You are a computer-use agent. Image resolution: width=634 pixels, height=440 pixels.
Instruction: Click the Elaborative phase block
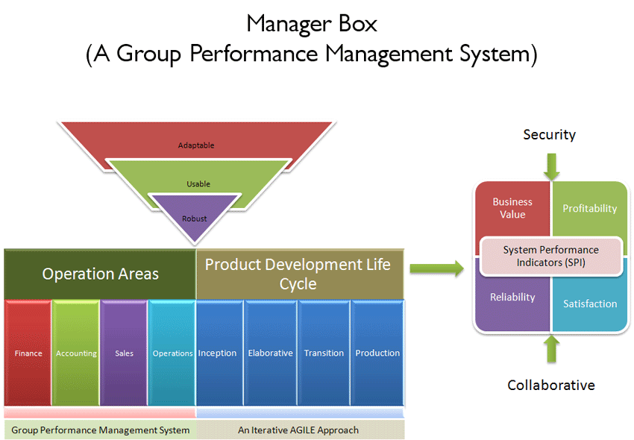pyautogui.click(x=270, y=353)
